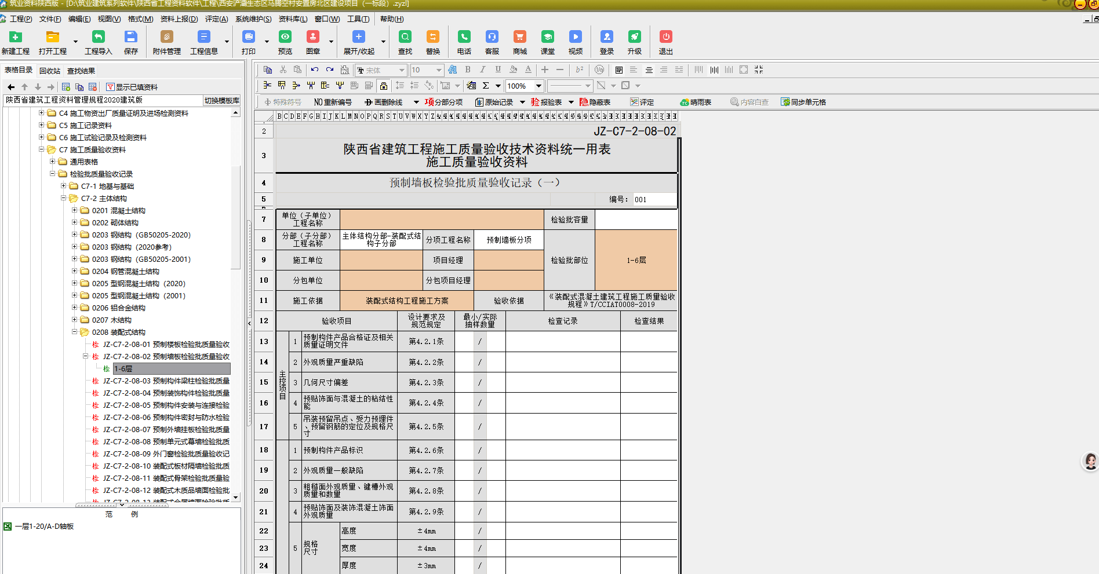This screenshot has width=1099, height=574.
Task: Toggle underline formatting
Action: (498, 70)
